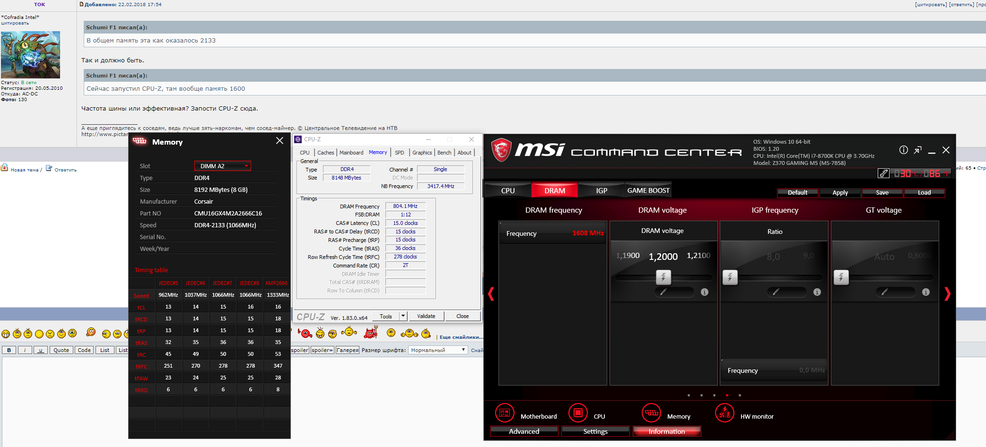The width and height of the screenshot is (986, 447).
Task: Insert the grinning teeth smiley
Action: (x=6, y=334)
